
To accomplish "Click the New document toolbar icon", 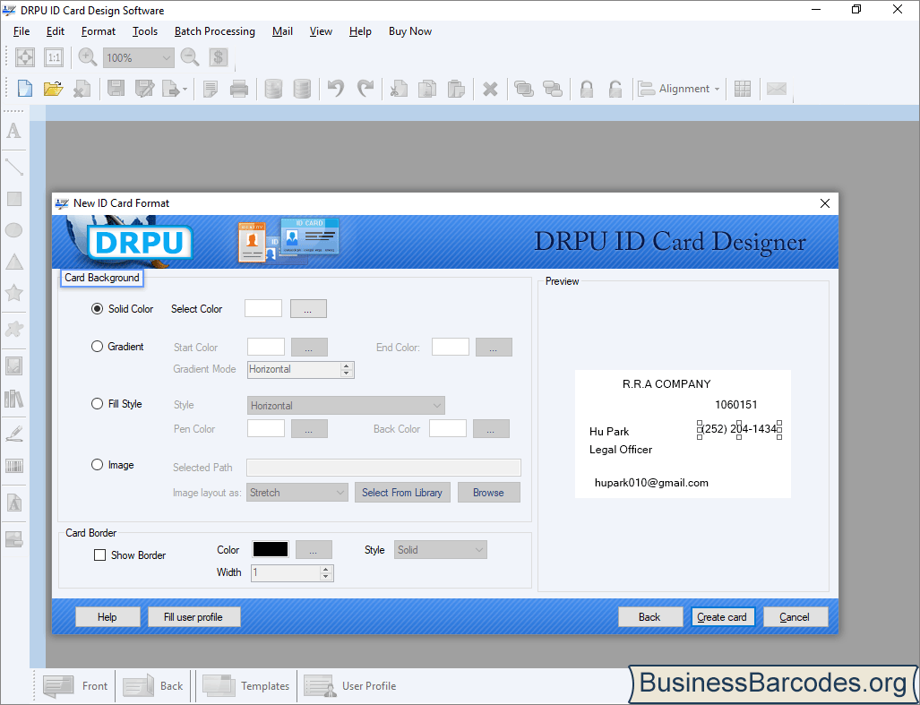I will 25,89.
